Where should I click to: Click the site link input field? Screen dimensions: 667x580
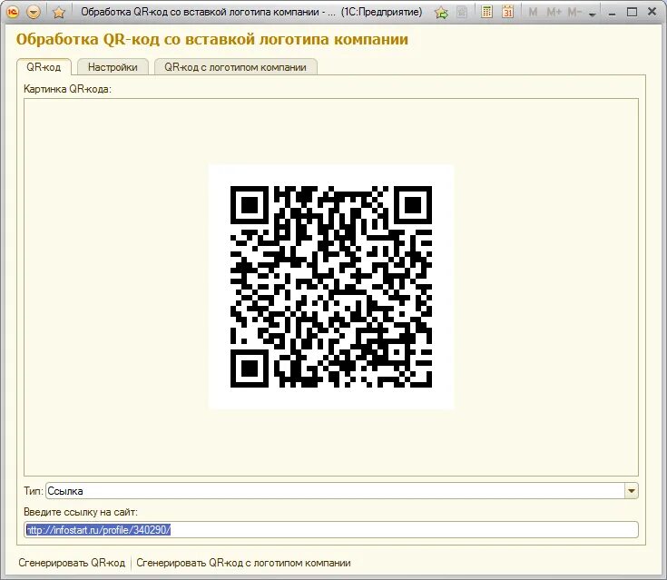(331, 530)
